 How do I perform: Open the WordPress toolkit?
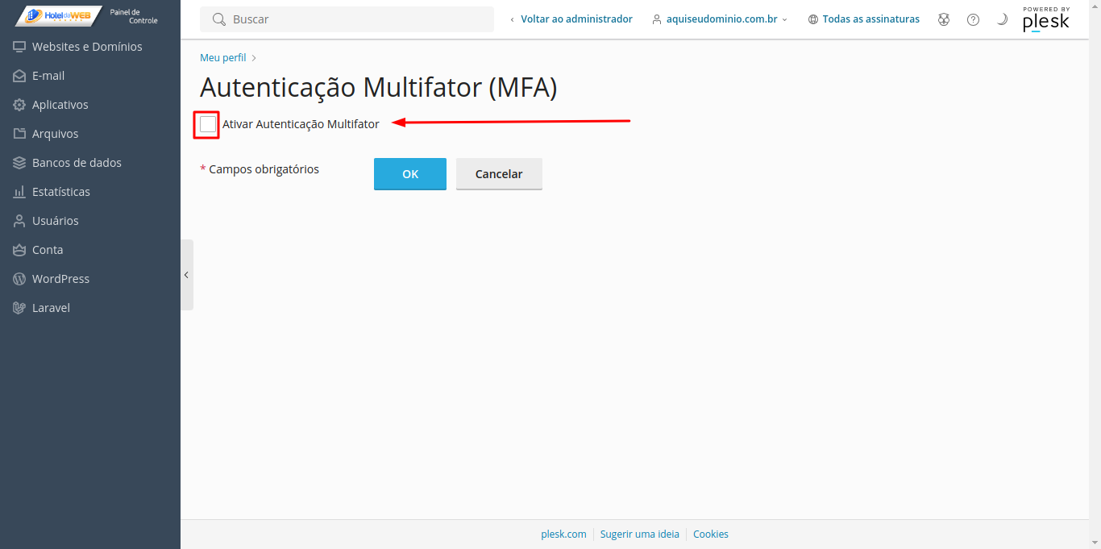pyautogui.click(x=60, y=279)
